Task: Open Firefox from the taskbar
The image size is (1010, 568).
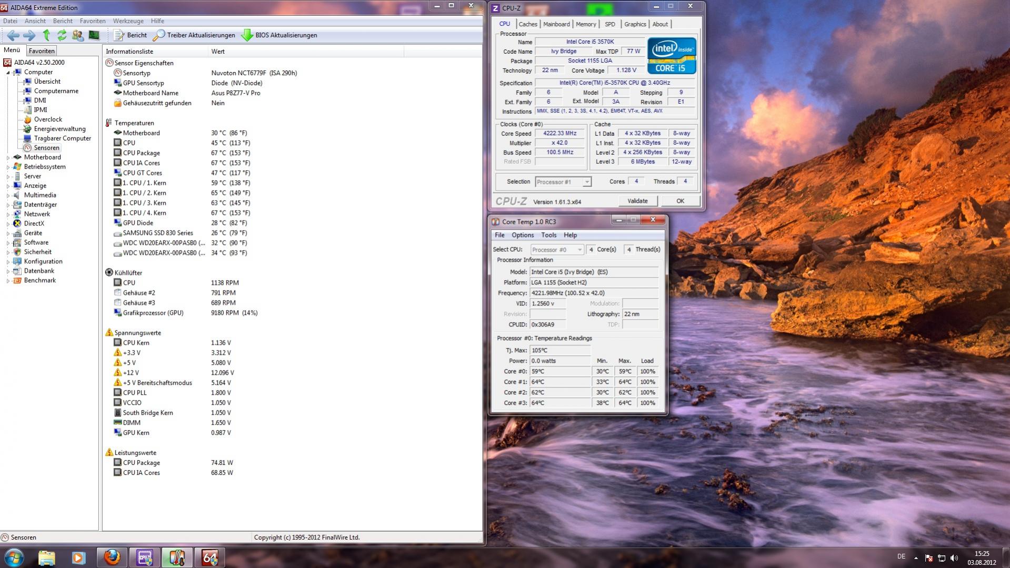Action: tap(112, 557)
